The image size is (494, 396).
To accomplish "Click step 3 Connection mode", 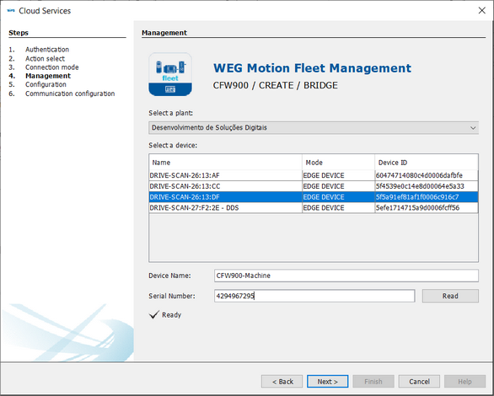I will tap(52, 67).
